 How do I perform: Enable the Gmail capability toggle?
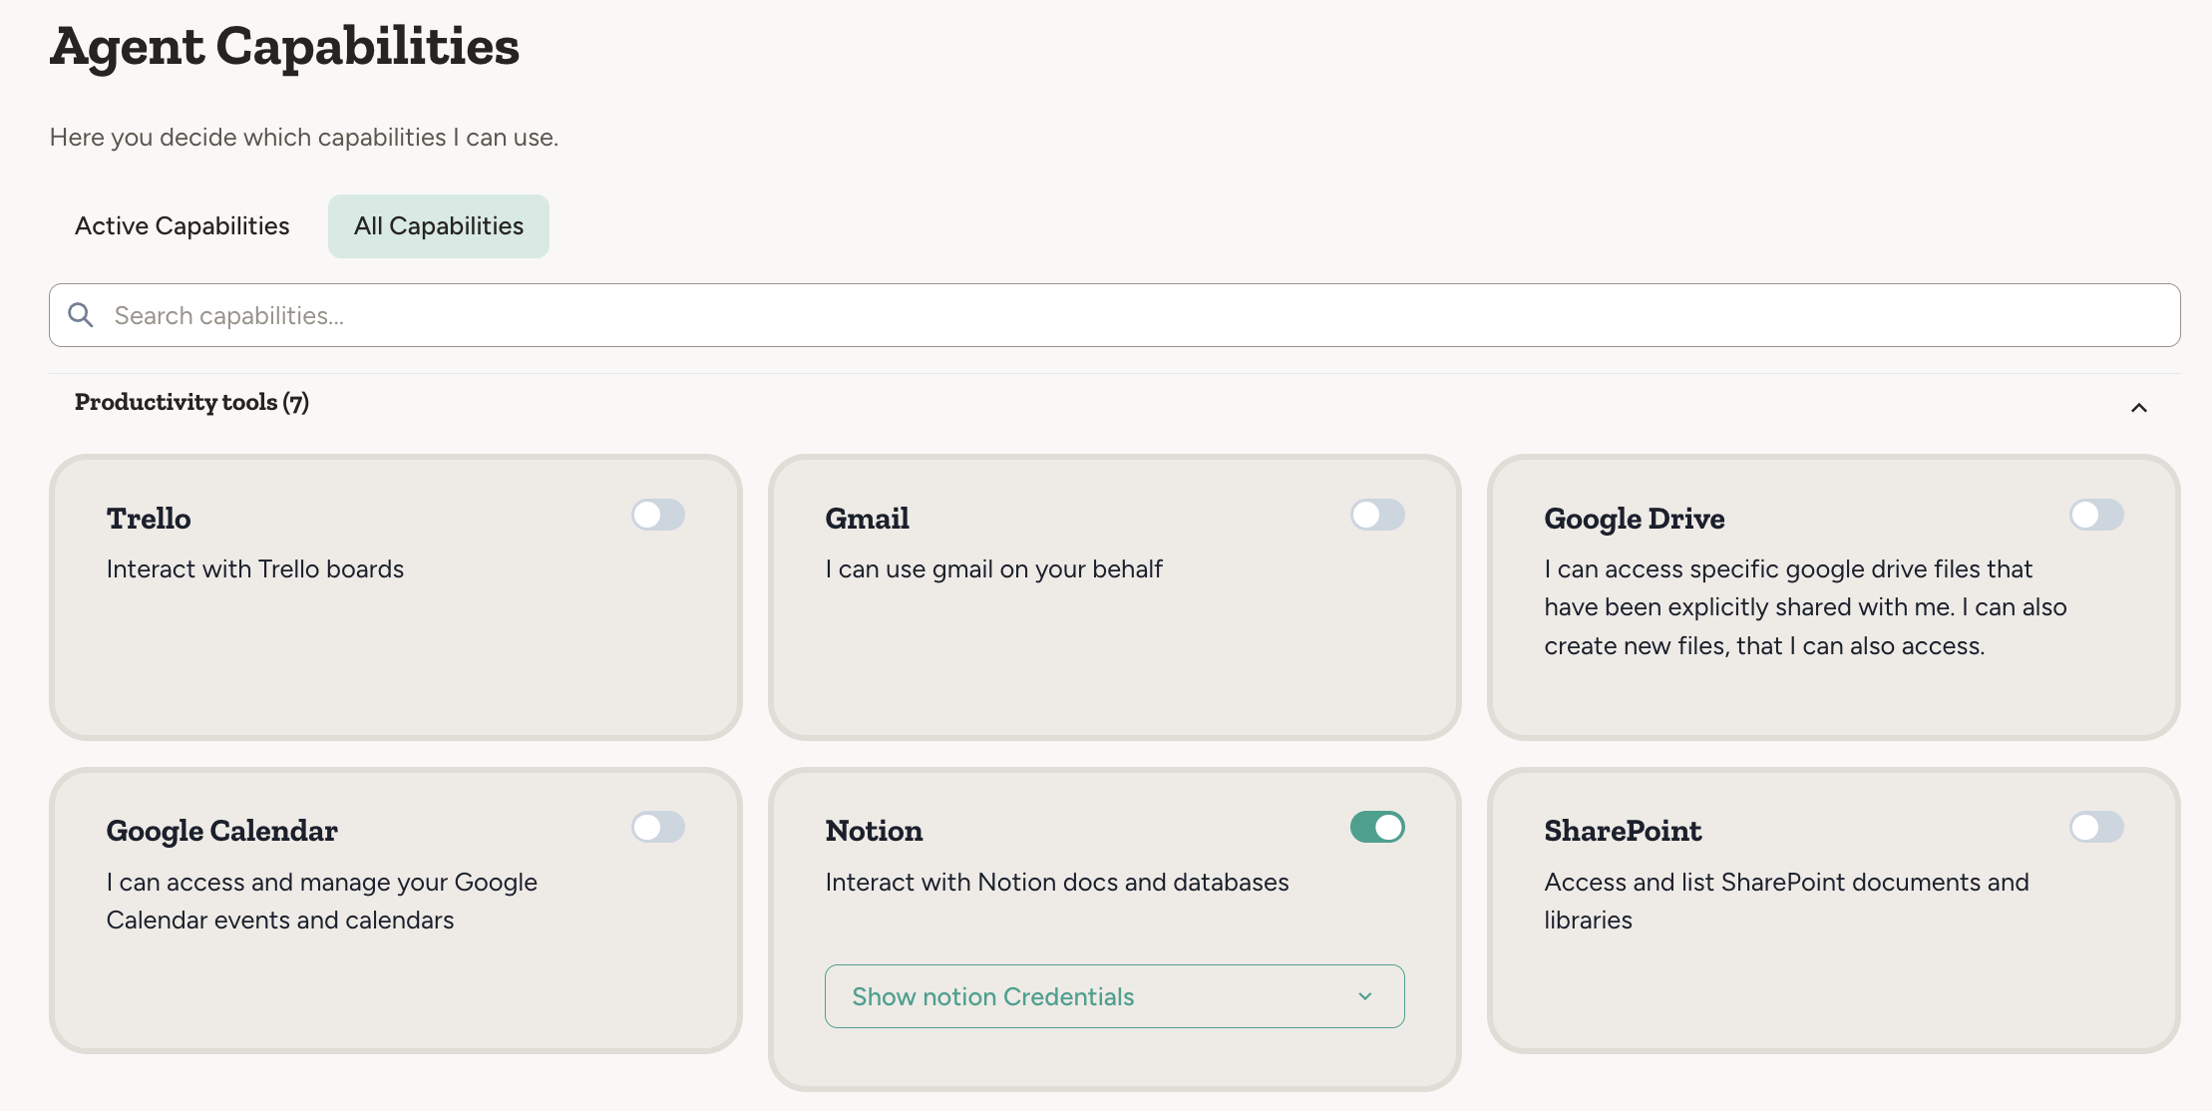[1377, 515]
